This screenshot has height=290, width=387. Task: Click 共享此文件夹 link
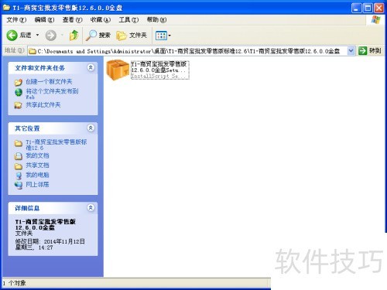pyautogui.click(x=43, y=105)
